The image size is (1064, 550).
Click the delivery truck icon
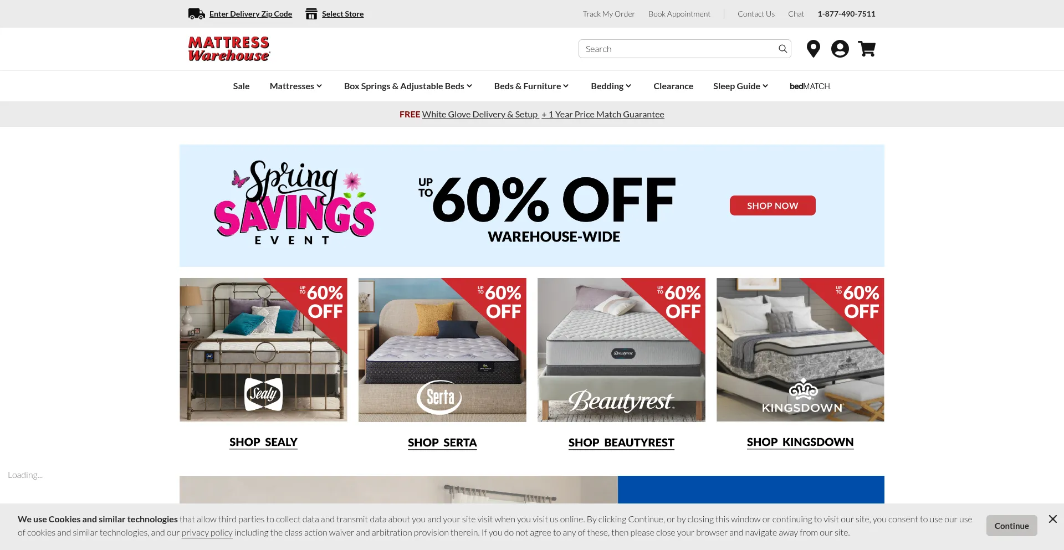point(196,14)
